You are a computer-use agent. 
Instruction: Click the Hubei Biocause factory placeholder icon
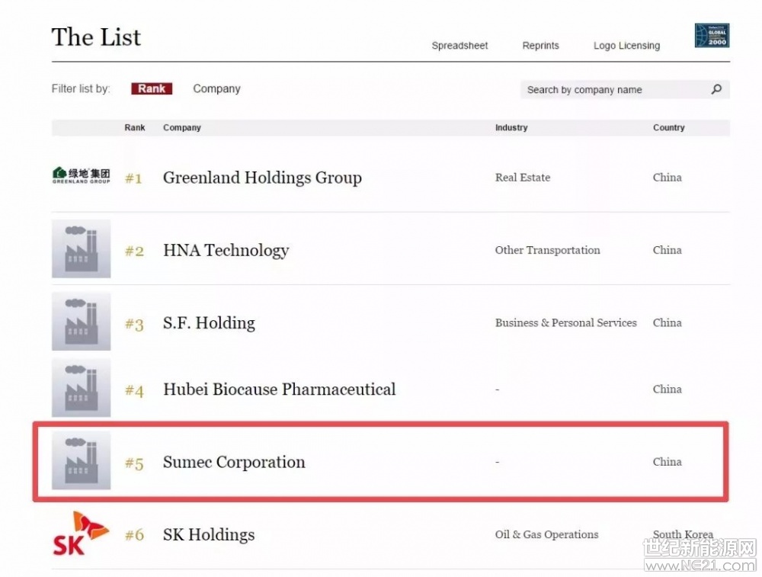click(81, 388)
